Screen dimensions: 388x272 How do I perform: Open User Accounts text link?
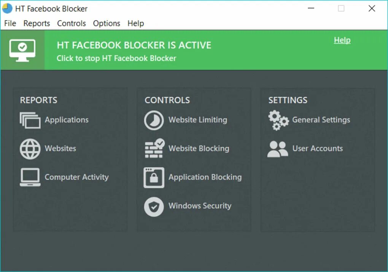pyautogui.click(x=318, y=149)
